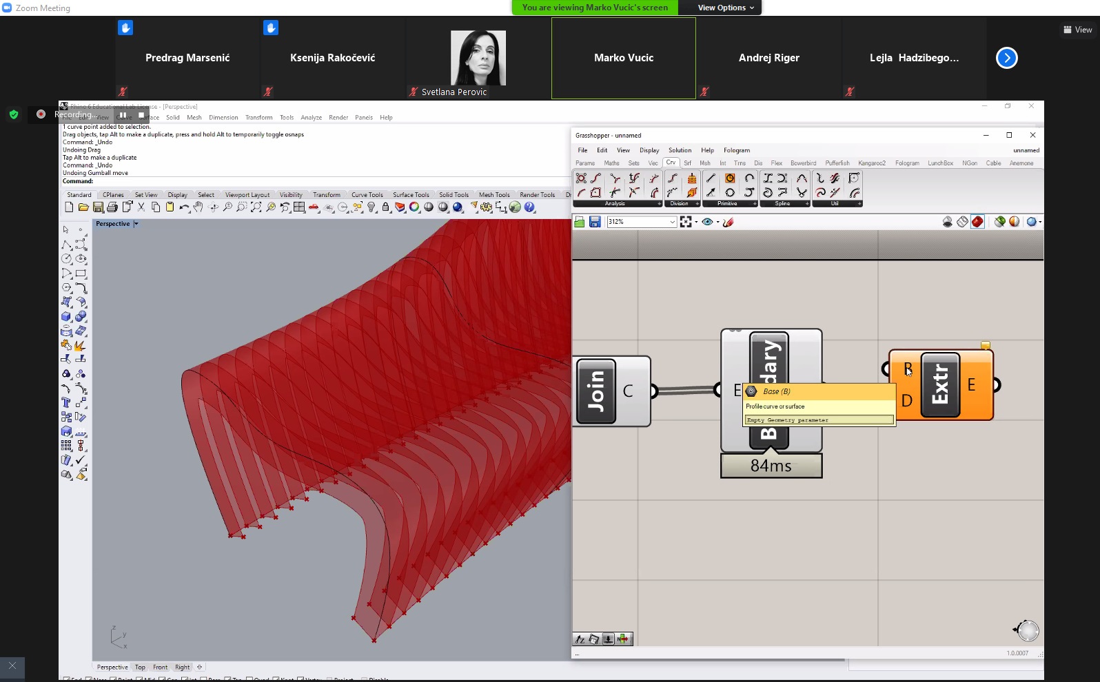Click the add viewport tab plus button
The image size is (1100, 682).
[x=200, y=667]
